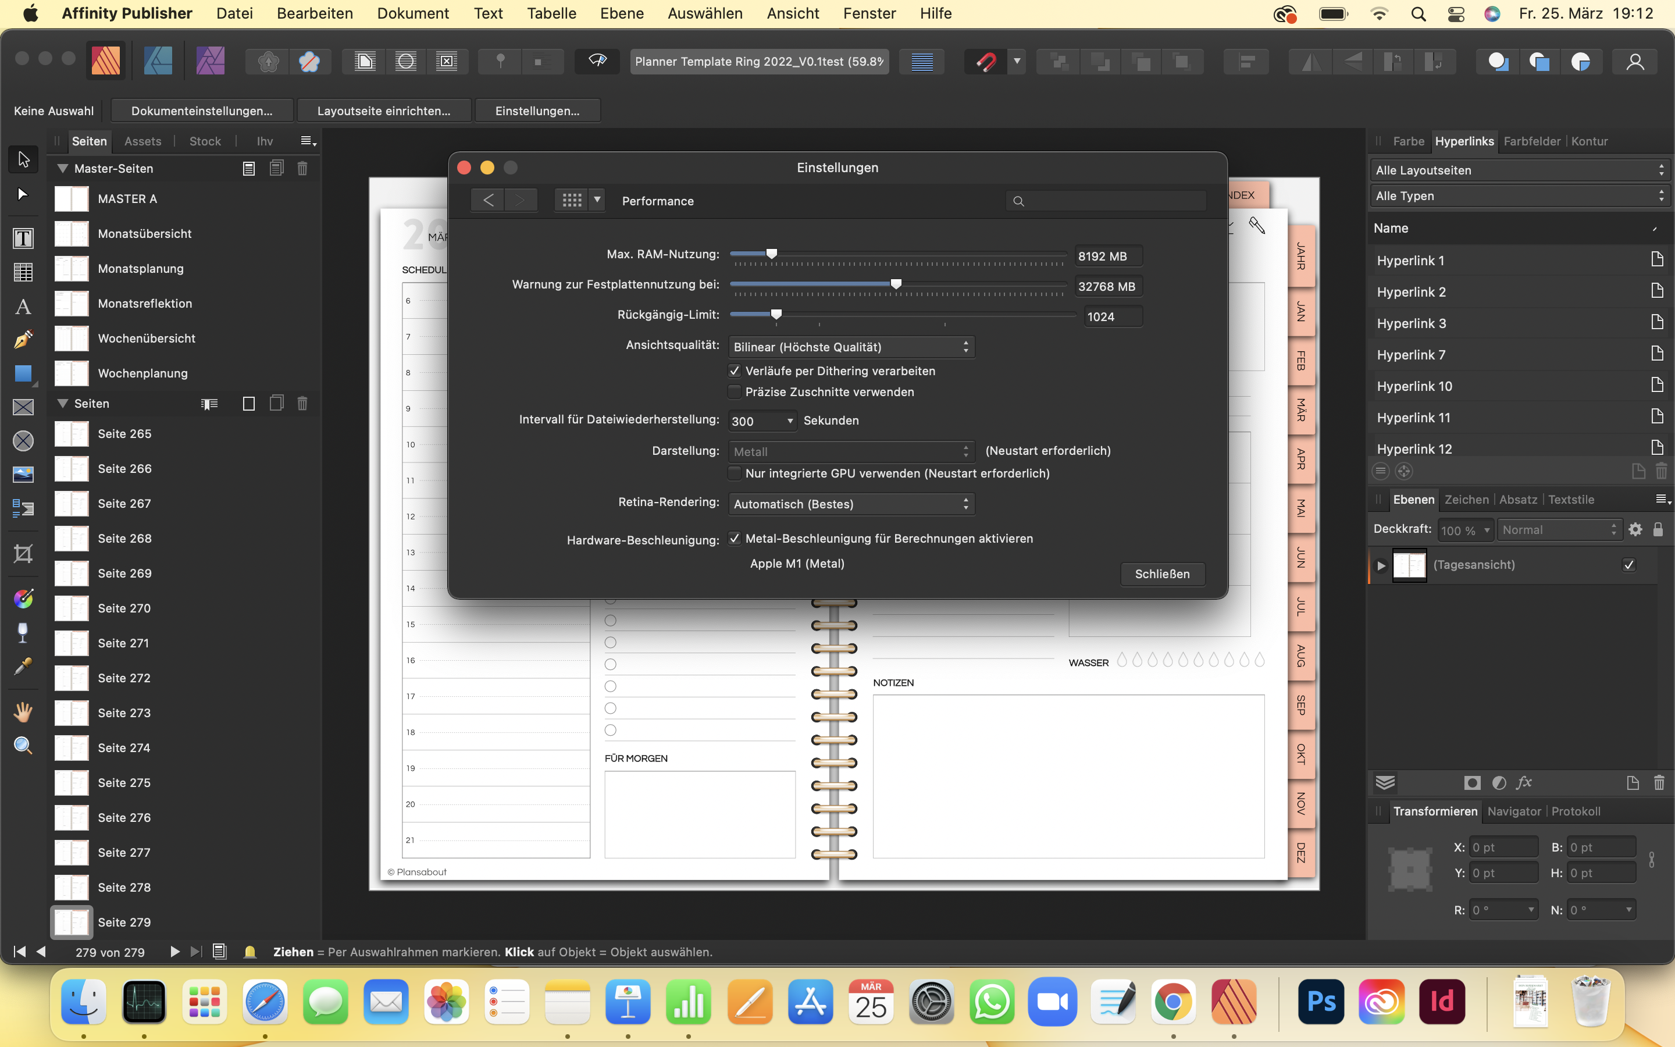Select the Pen tool
Screen dimensions: 1675x1047
23,339
